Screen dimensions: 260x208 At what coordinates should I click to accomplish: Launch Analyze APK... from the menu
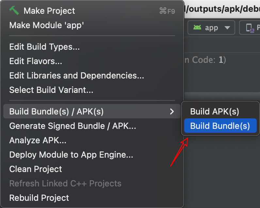coord(38,140)
